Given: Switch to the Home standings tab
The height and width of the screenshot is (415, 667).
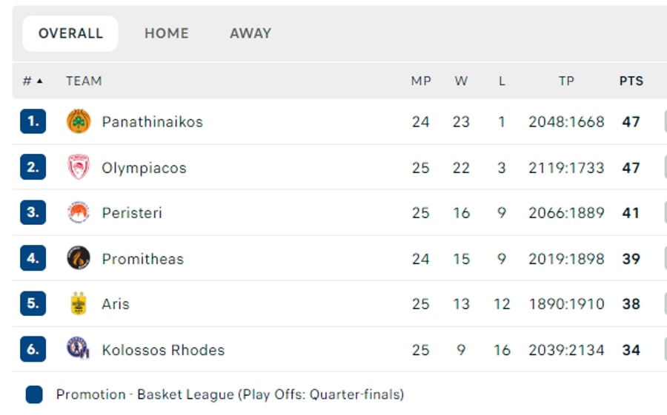Looking at the screenshot, I should (166, 33).
